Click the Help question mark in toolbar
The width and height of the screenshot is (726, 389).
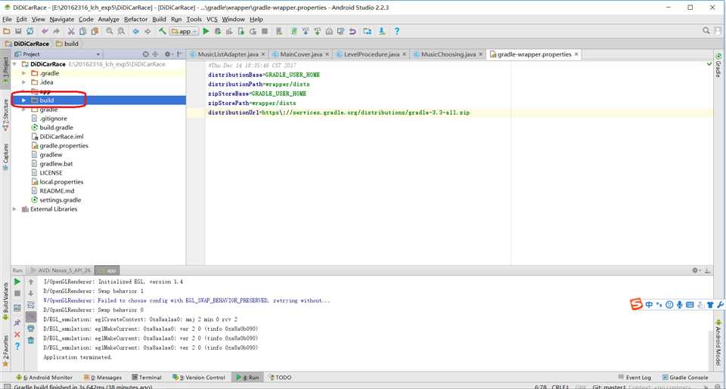[x=397, y=32]
